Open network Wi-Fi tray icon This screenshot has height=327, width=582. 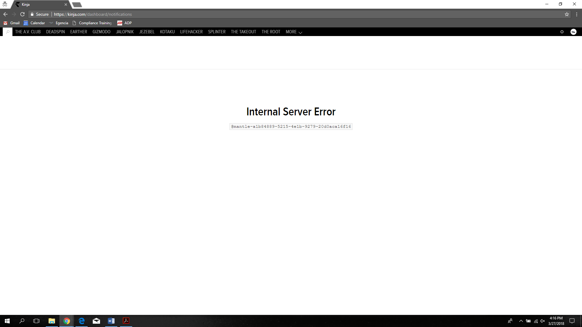coord(536,321)
